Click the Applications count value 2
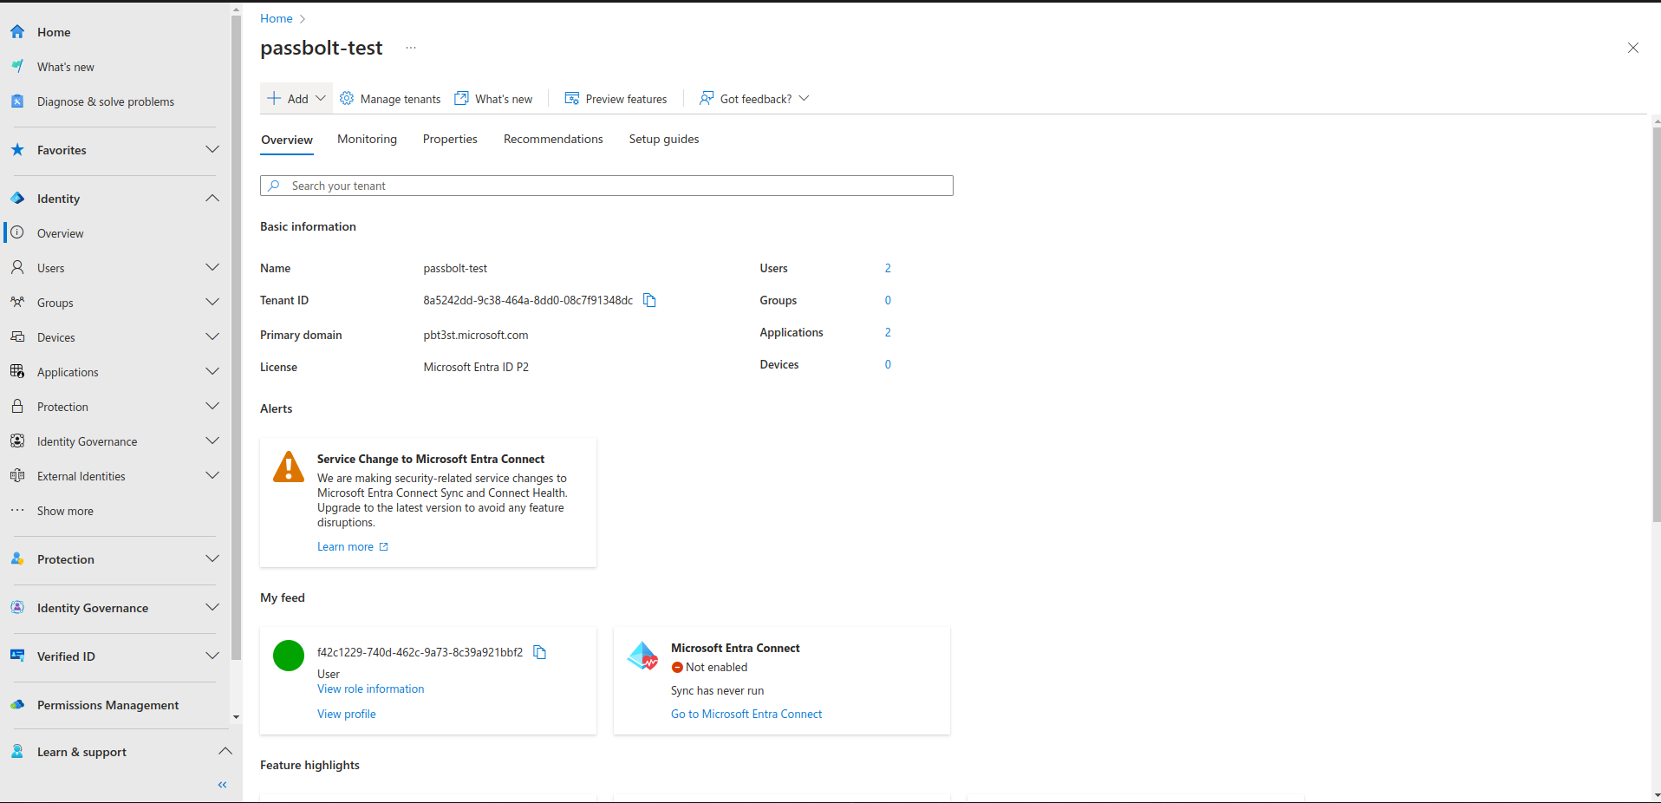 [x=888, y=333]
